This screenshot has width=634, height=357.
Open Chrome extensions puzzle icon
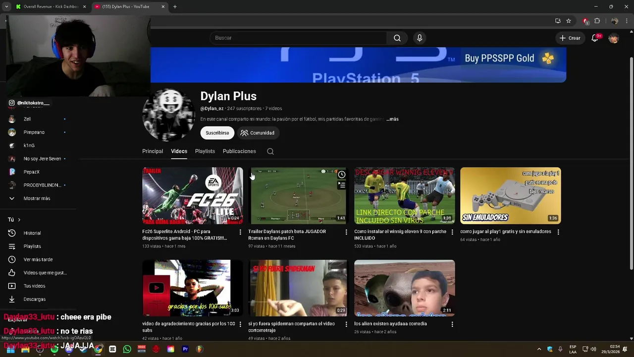coord(597,21)
